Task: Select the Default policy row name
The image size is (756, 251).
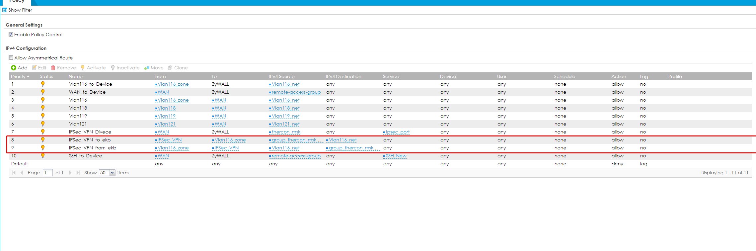Action: (x=20, y=164)
